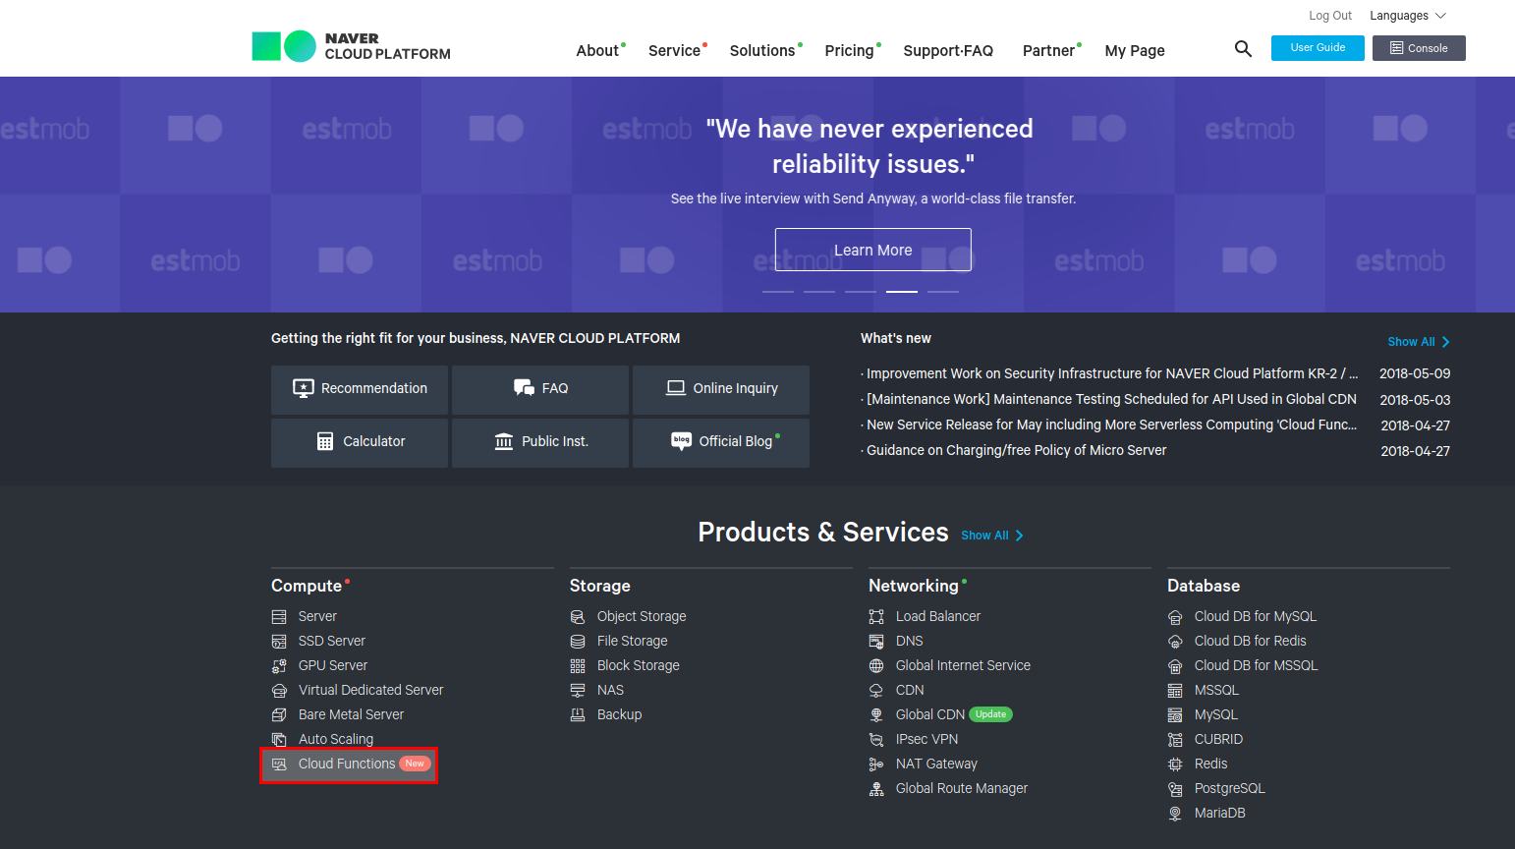Viewport: 1515px width, 849px height.
Task: Open the Calculator tile
Action: click(360, 442)
